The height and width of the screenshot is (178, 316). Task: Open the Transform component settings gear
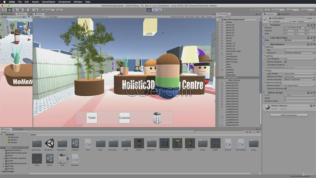(x=314, y=25)
